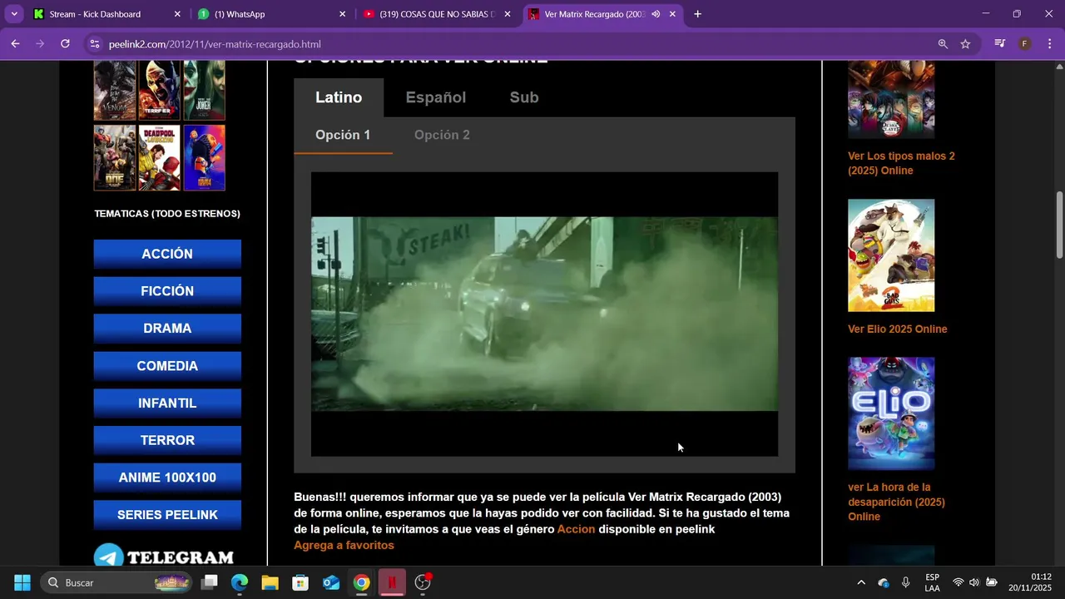Viewport: 1065px width, 599px height.
Task: Open Microsoft Store from taskbar
Action: pyautogui.click(x=300, y=582)
